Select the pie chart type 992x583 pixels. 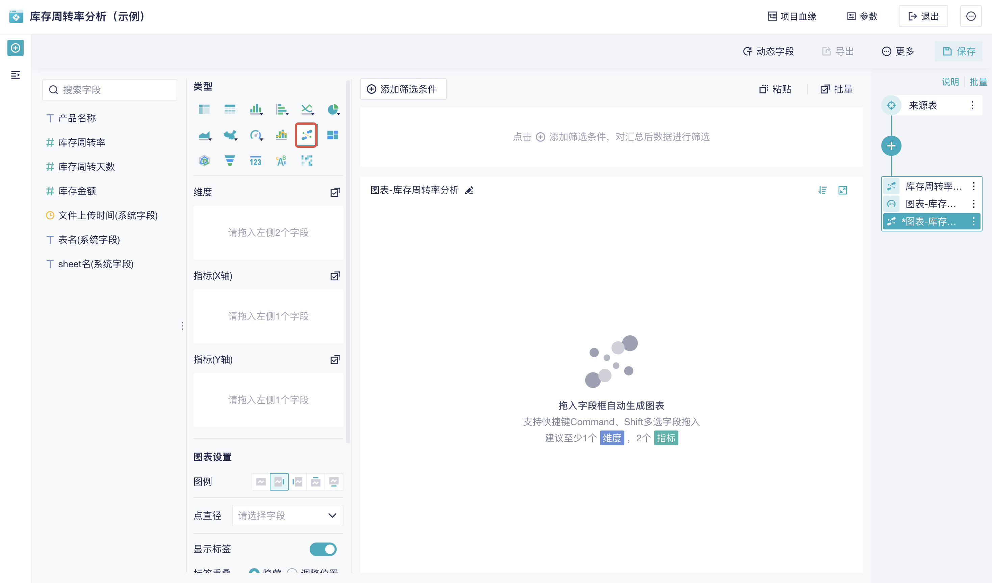[x=332, y=109]
